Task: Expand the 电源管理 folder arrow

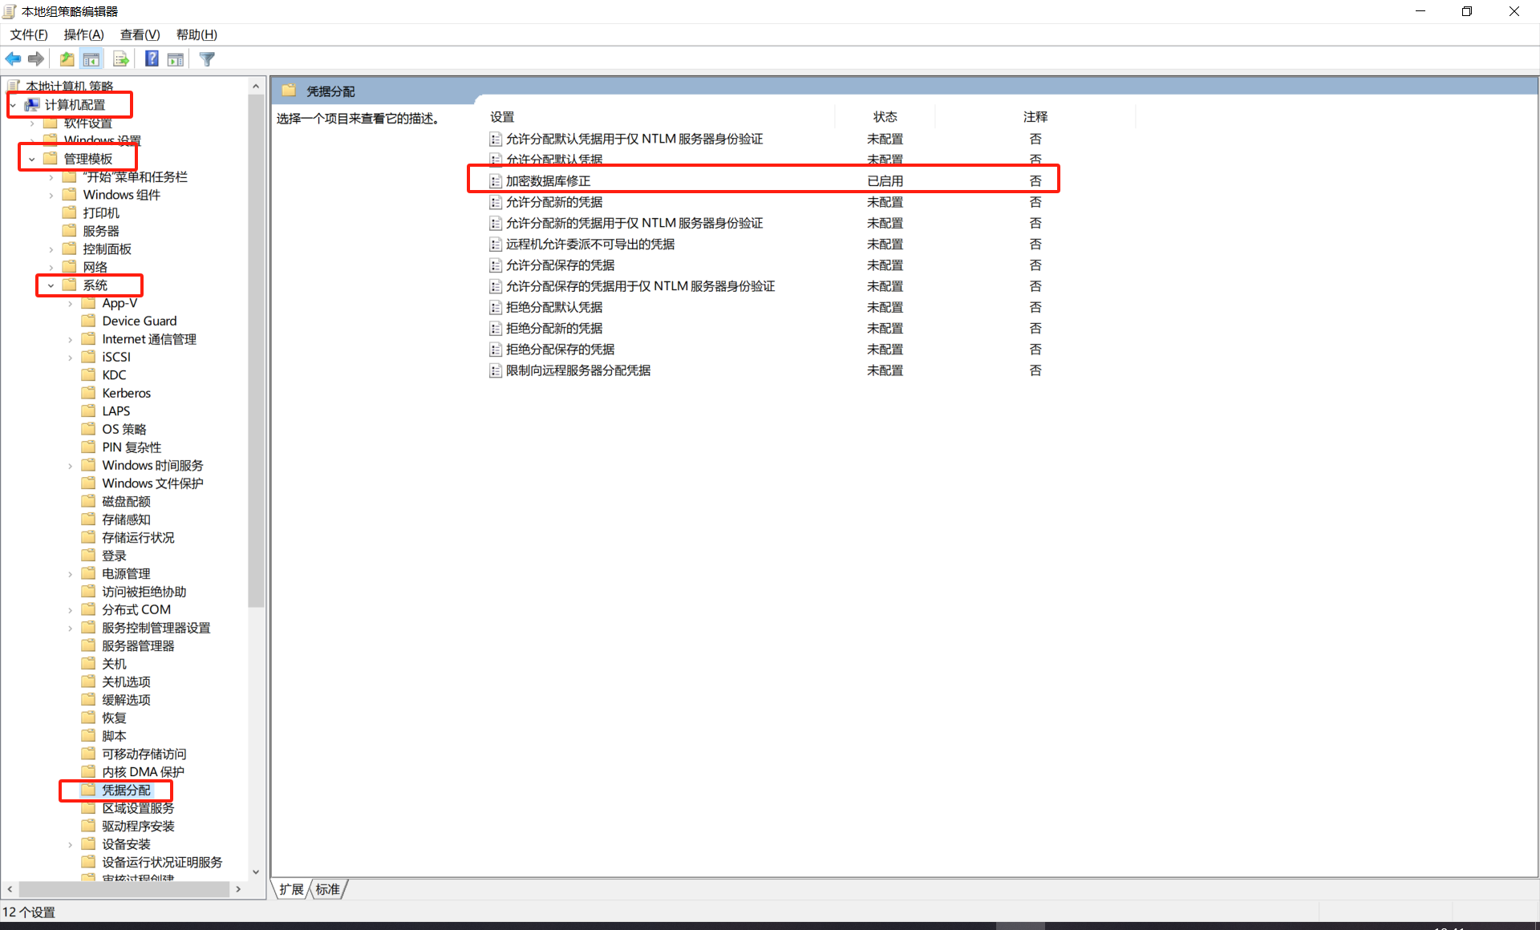Action: 71,574
